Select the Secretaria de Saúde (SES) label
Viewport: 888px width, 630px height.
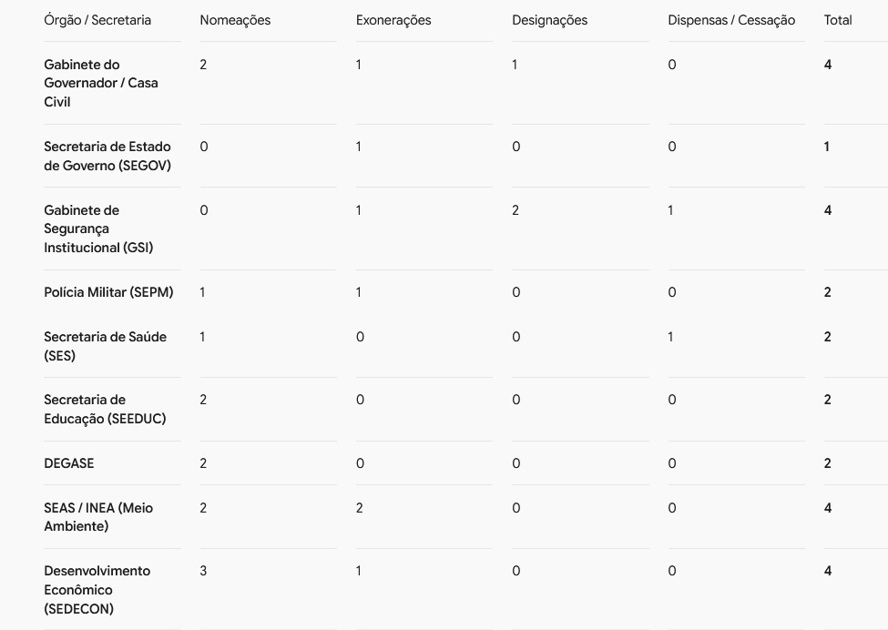(x=106, y=347)
